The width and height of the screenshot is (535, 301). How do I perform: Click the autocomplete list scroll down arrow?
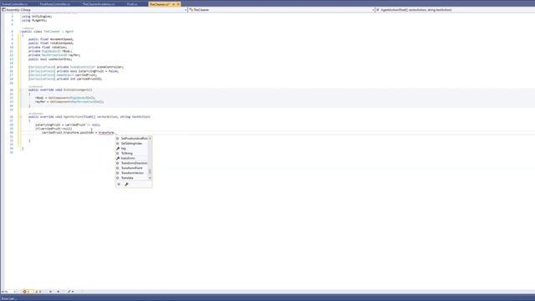[150, 178]
